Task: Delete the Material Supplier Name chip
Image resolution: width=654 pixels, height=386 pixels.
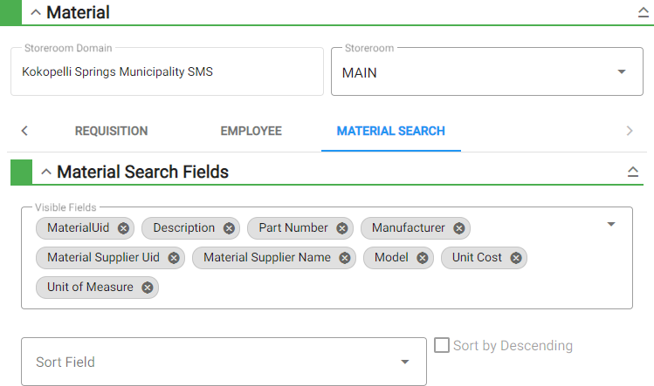Action: click(345, 258)
